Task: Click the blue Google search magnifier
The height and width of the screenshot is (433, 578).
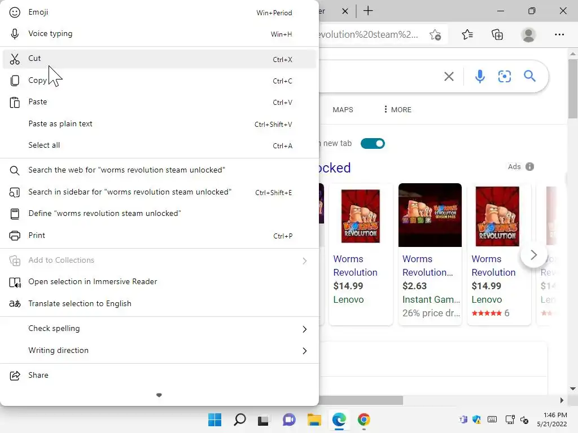Action: [529, 76]
